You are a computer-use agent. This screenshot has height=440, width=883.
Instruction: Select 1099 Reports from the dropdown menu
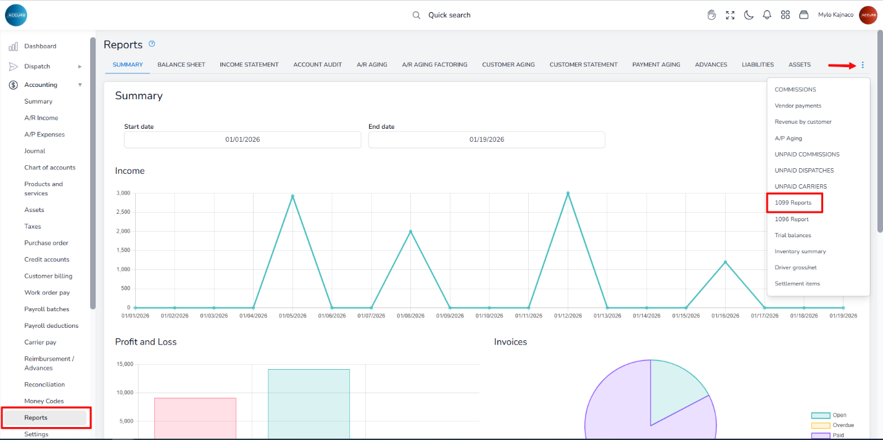[x=793, y=203]
